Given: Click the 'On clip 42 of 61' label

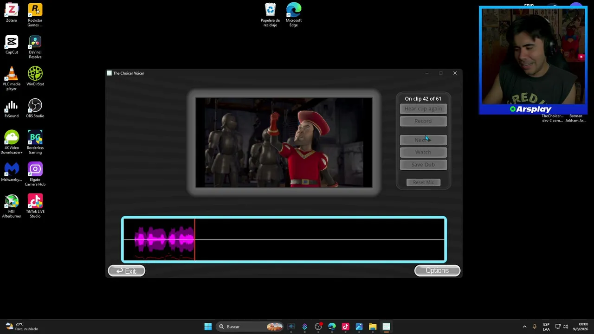Looking at the screenshot, I should pyautogui.click(x=423, y=99).
